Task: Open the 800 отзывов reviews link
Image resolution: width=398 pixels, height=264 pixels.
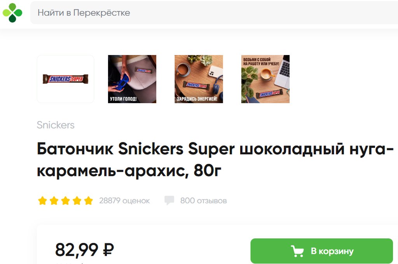Action: pos(204,201)
